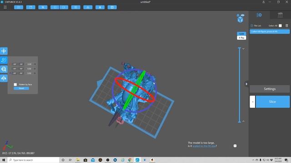Switch to the slice settings gear tab
Viewport: 291px width, 163px height.
tap(259, 15)
